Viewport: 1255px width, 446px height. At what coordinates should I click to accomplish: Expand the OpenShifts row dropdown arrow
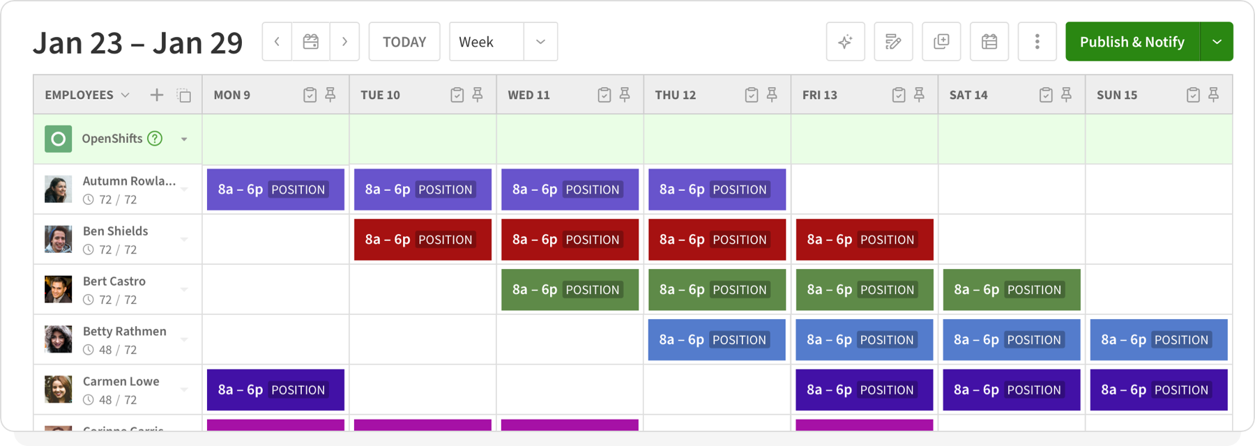pos(184,139)
